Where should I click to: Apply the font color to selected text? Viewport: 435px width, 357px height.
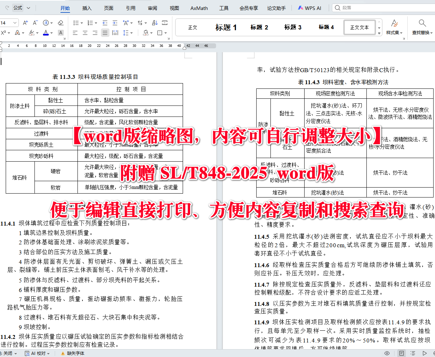[45, 33]
